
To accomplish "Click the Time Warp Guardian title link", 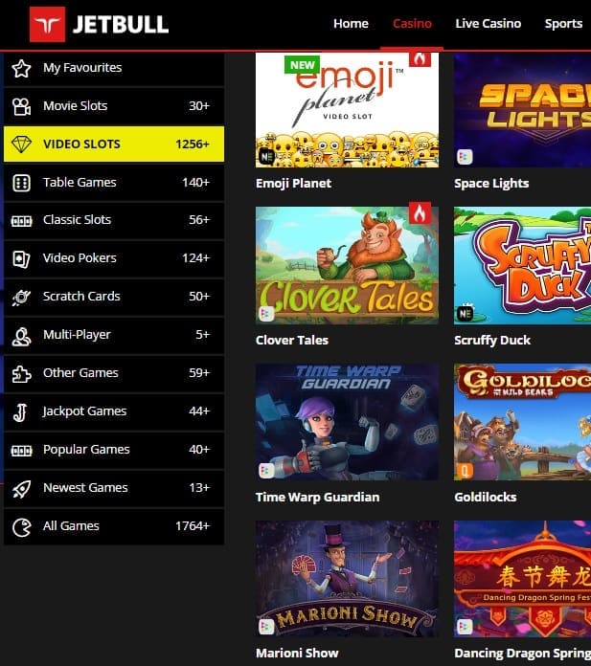I will (x=318, y=497).
